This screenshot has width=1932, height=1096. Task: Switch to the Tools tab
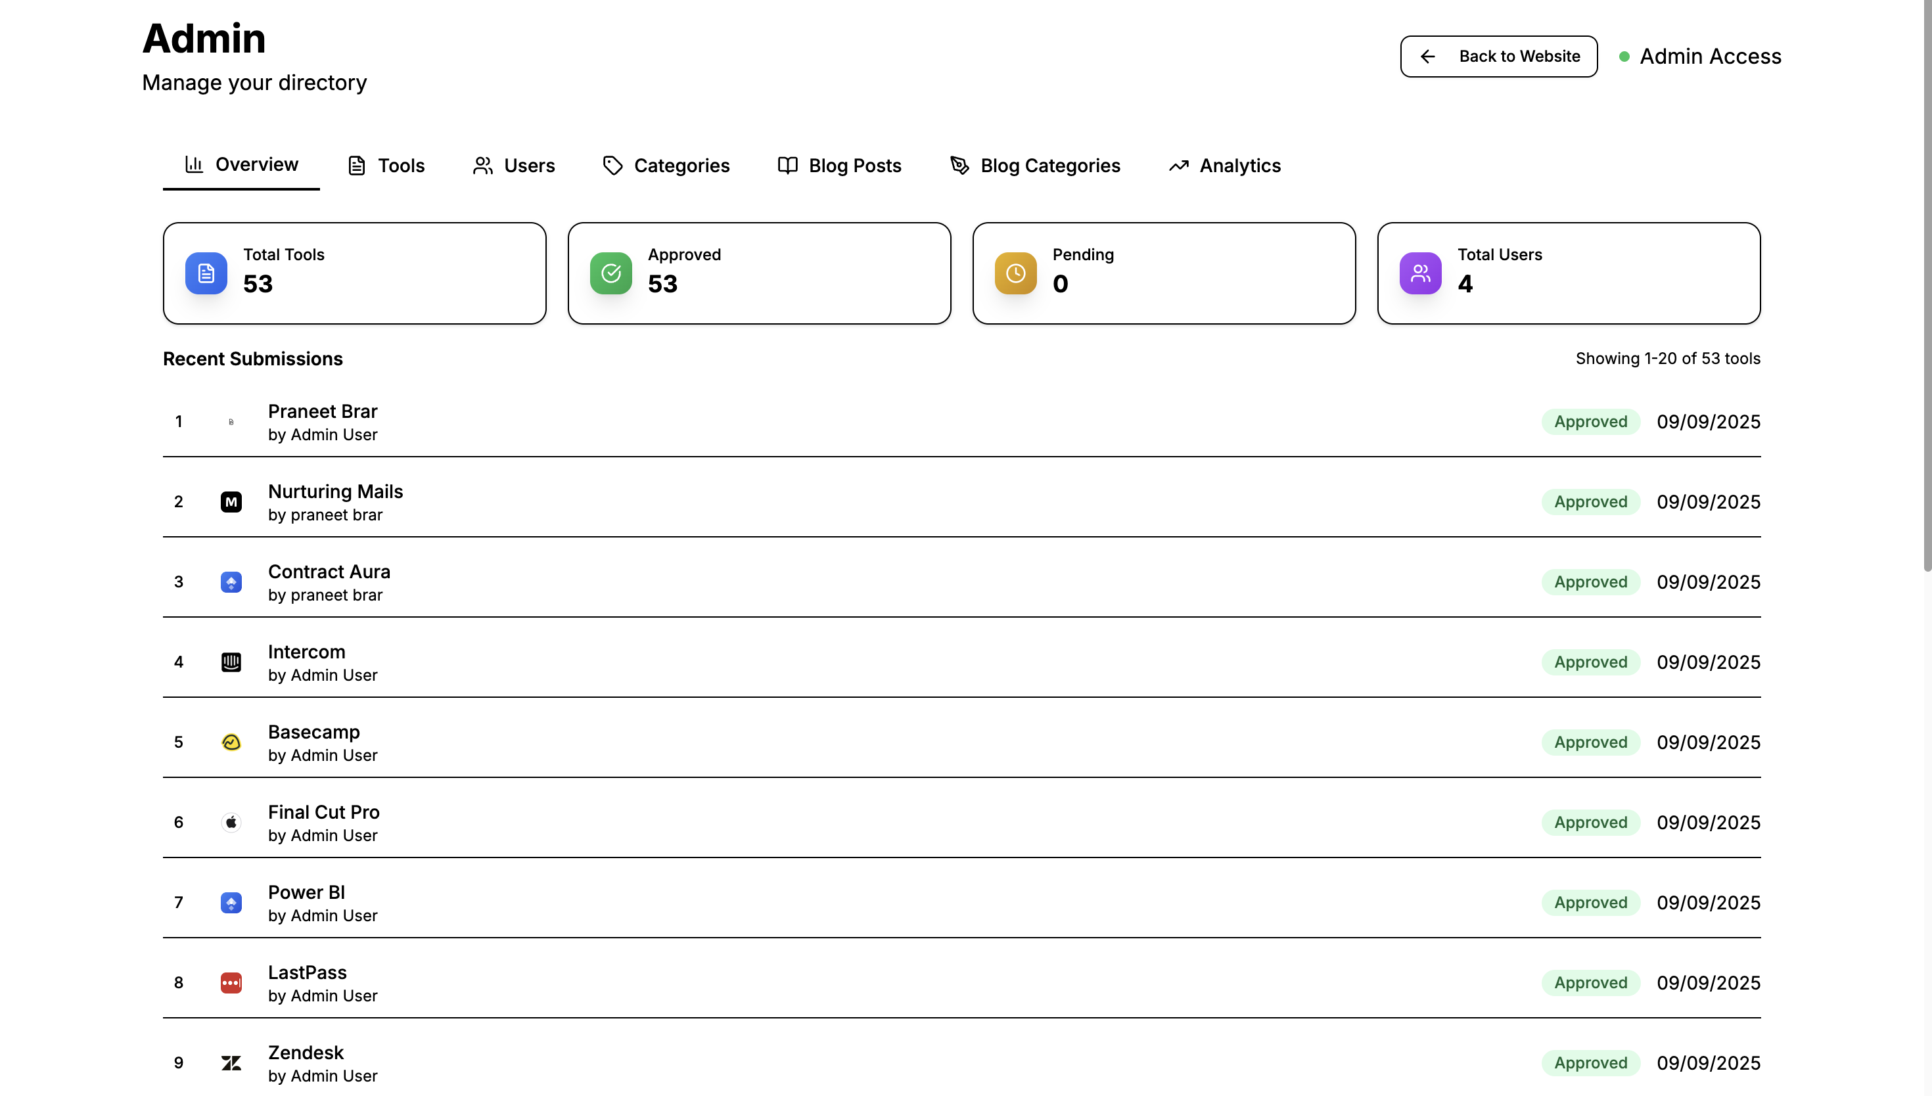386,166
